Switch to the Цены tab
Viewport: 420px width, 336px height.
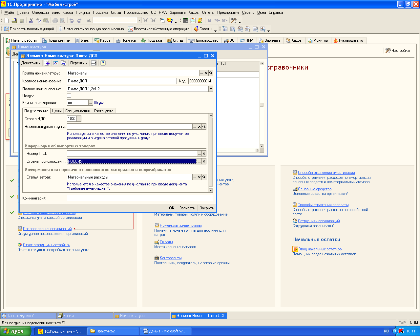(57, 111)
